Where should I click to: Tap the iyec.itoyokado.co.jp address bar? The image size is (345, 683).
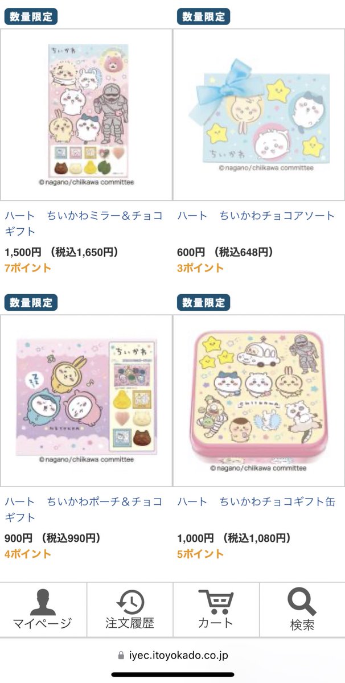(172, 655)
